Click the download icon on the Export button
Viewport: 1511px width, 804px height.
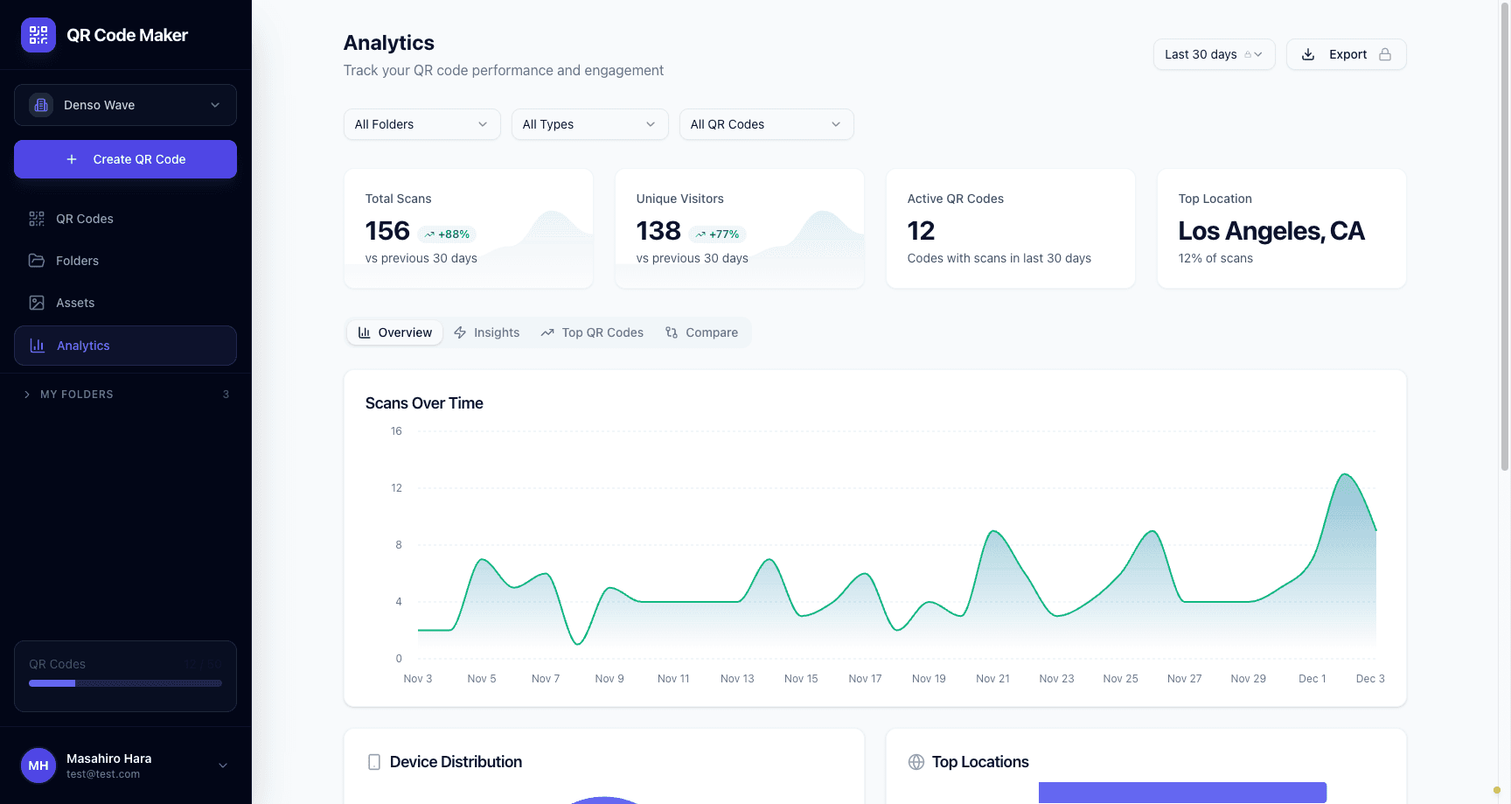pos(1308,53)
